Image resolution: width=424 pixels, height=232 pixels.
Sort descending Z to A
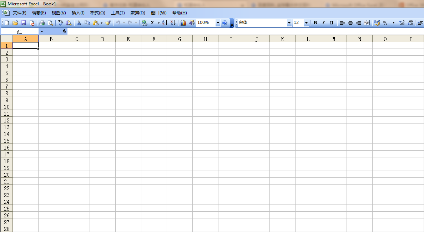pos(173,23)
